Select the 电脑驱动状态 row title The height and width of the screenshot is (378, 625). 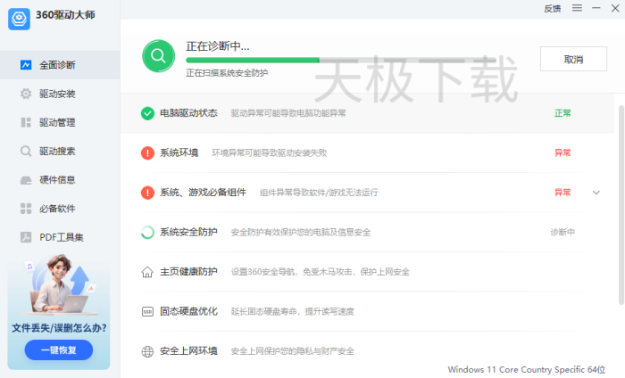[188, 113]
